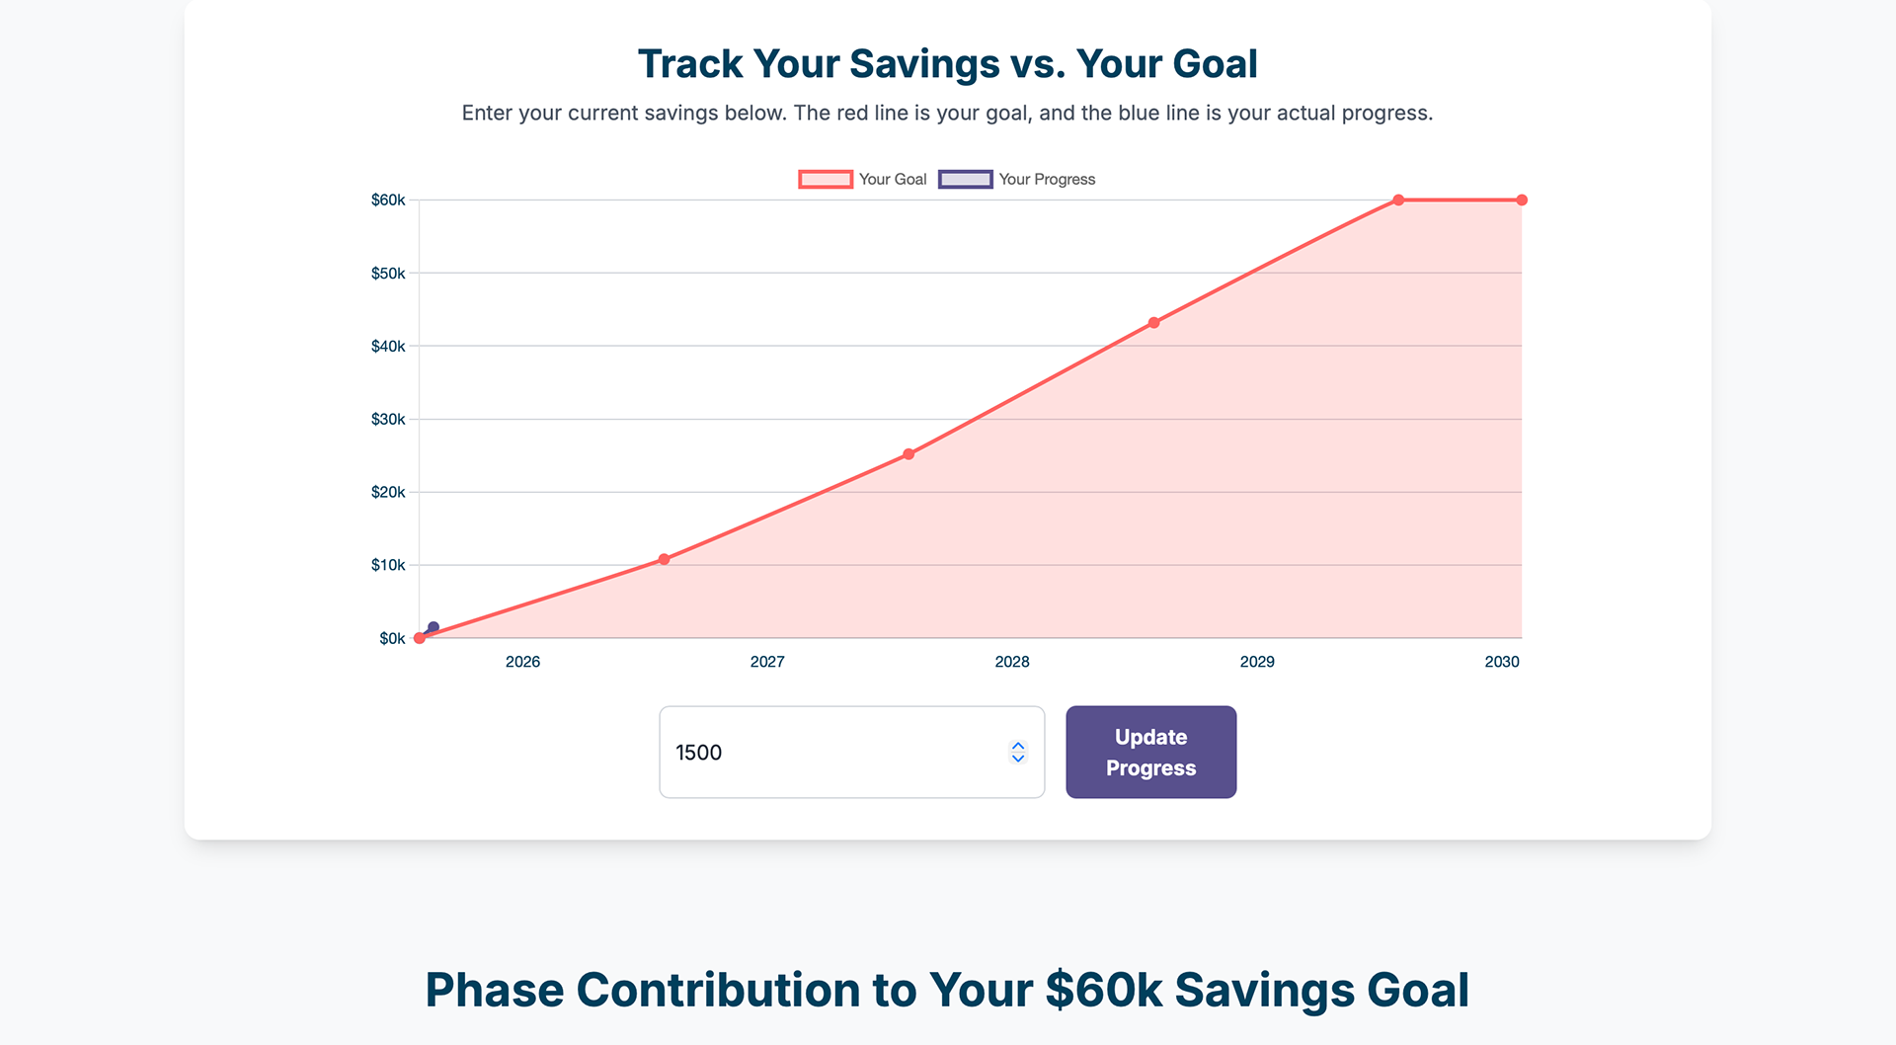1896x1045 pixels.
Task: Hide dataset via Your Goal legend text
Action: coord(893,179)
